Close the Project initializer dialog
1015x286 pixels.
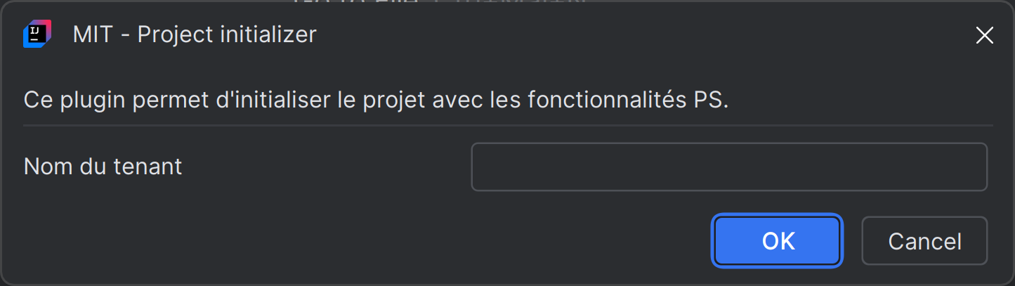(x=984, y=36)
